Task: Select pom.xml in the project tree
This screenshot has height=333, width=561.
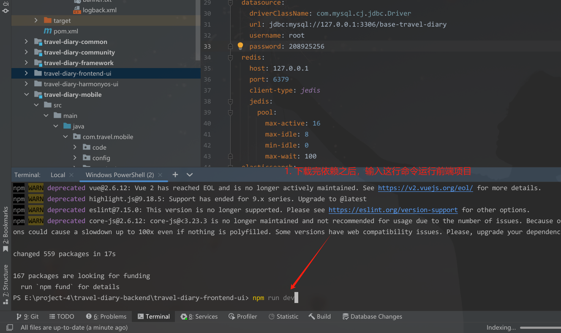Action: tap(66, 31)
